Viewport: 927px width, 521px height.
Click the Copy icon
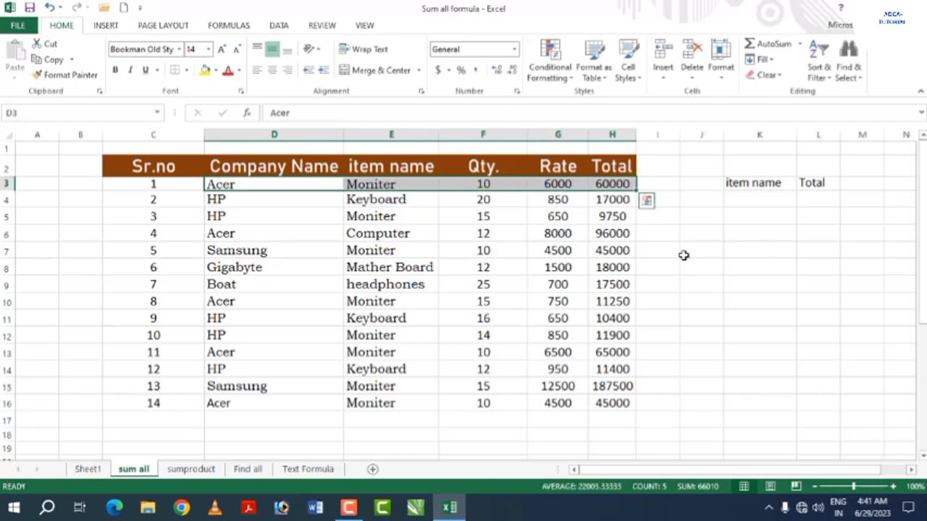click(36, 59)
